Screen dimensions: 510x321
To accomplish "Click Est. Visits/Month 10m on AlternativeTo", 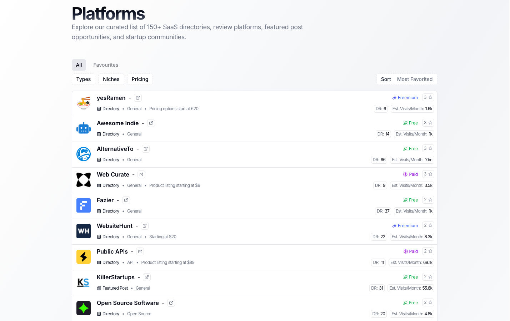I will click(x=412, y=160).
